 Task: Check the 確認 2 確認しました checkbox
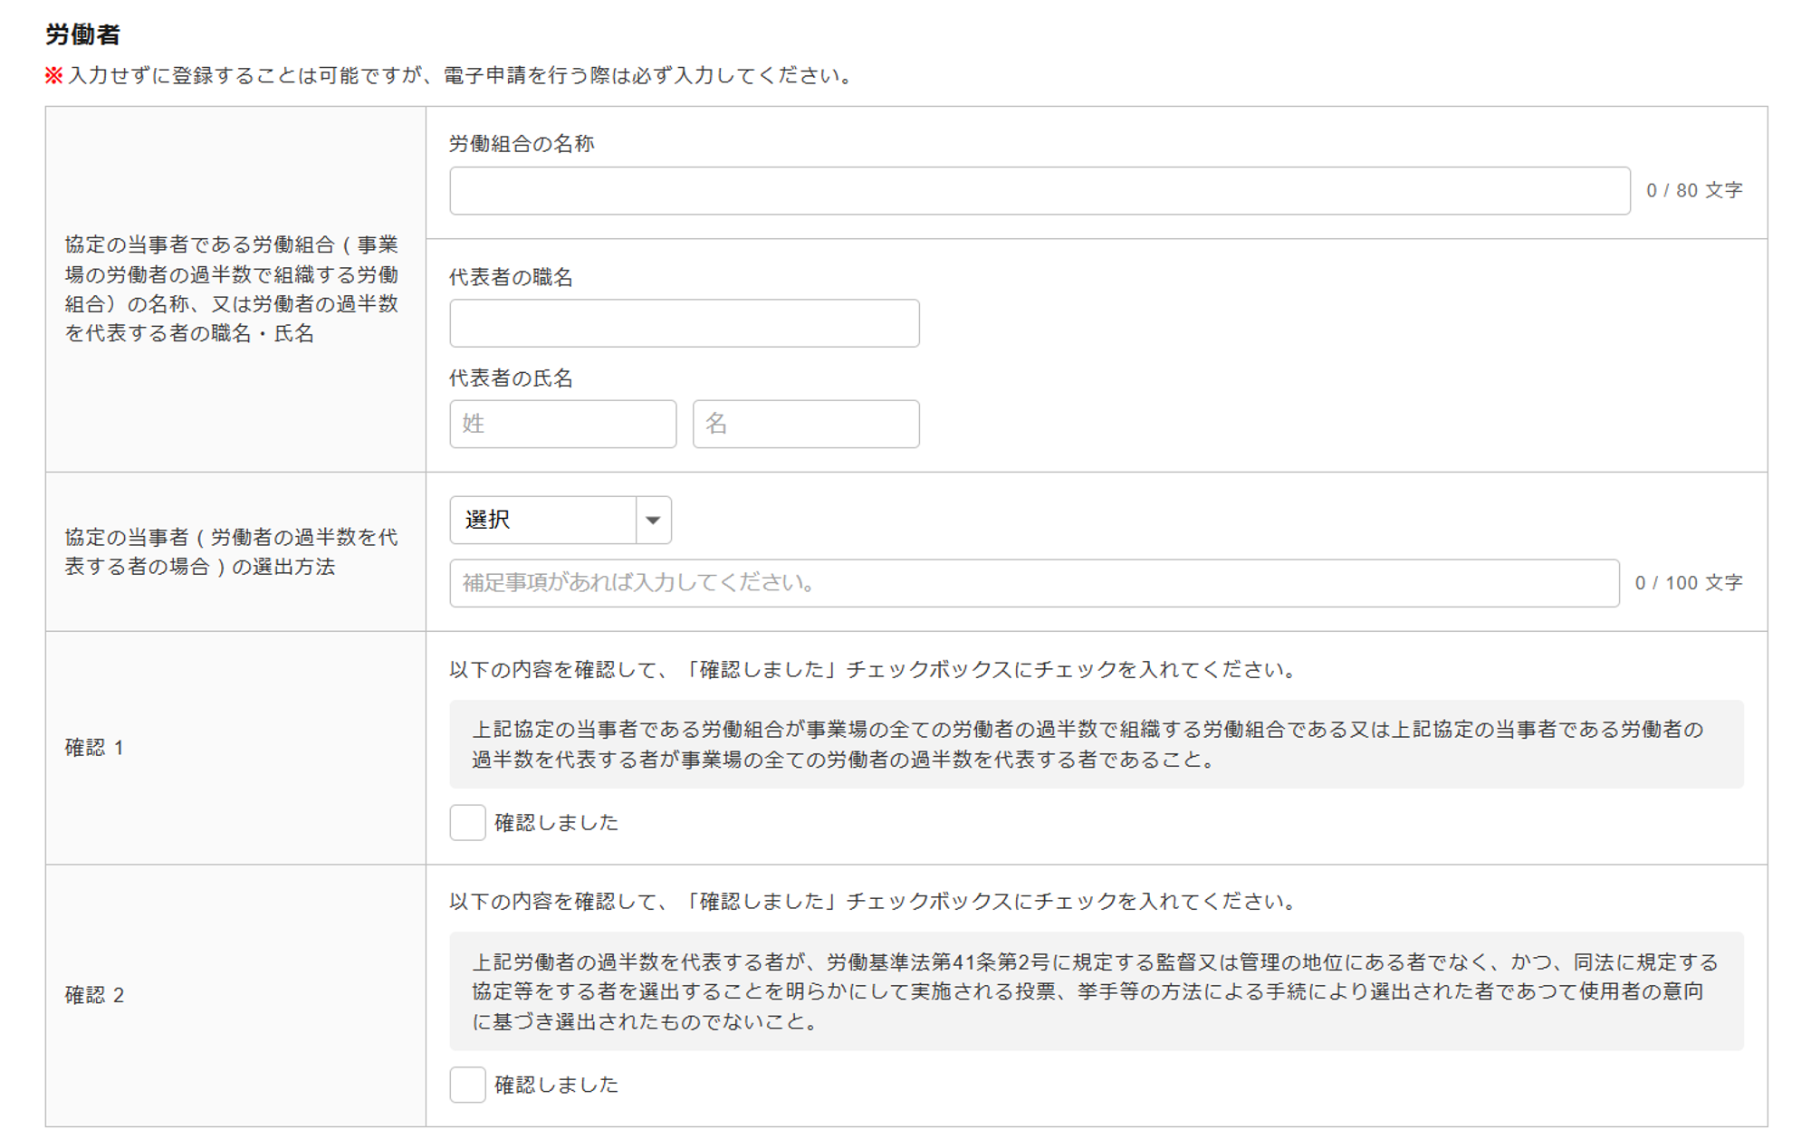(x=467, y=1084)
